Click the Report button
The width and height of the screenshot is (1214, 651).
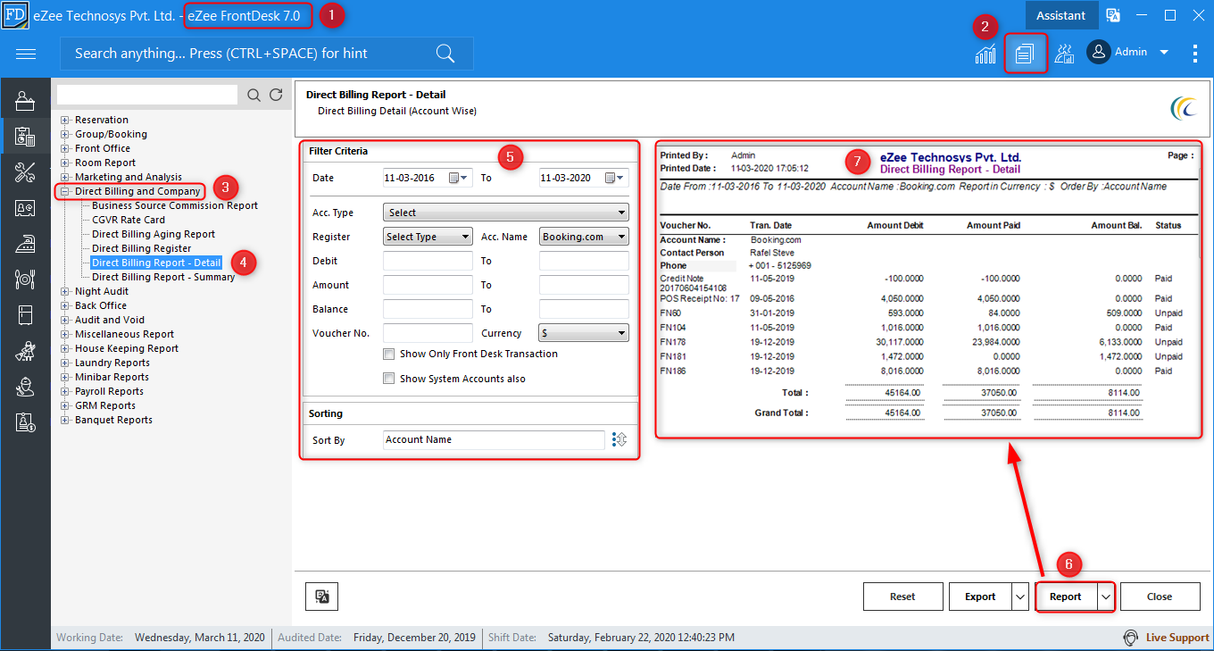point(1066,597)
